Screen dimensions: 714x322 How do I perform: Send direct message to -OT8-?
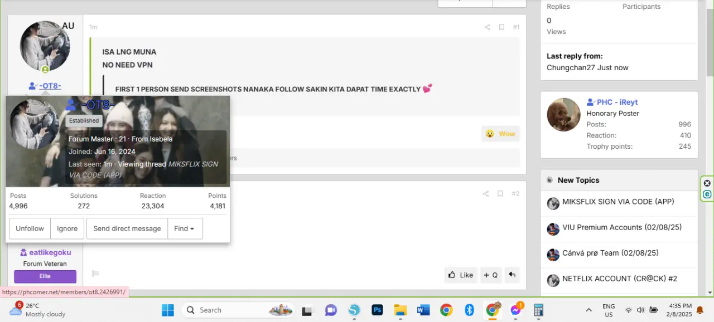pyautogui.click(x=127, y=228)
